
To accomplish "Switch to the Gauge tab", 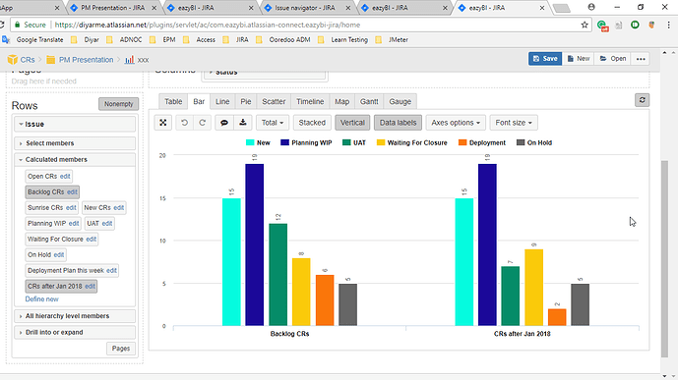I will [x=400, y=102].
